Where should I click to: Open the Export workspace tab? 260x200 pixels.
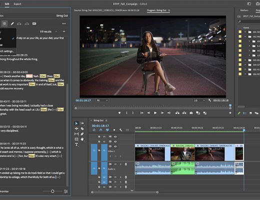click(x=17, y=4)
